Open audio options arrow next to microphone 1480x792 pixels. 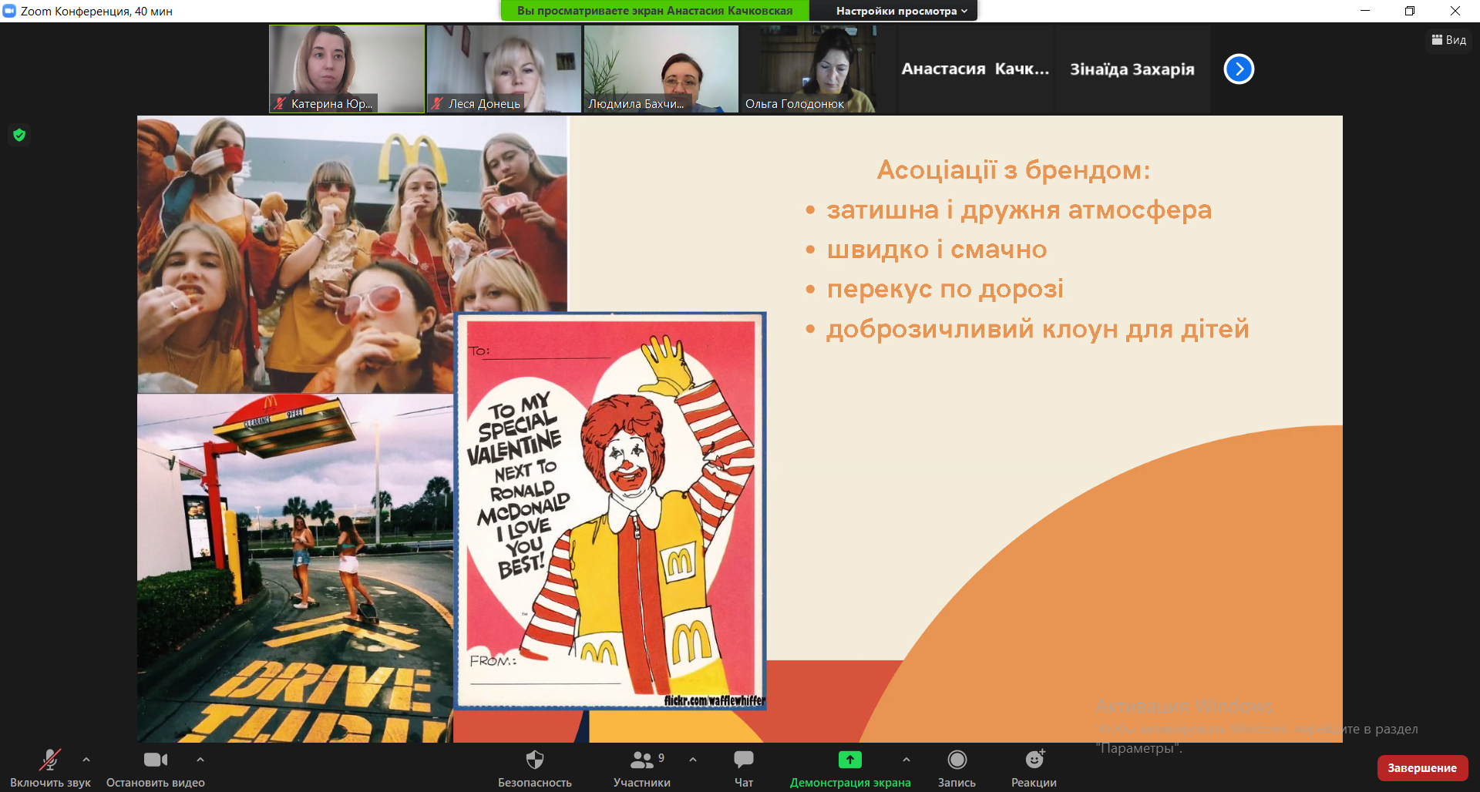[86, 760]
